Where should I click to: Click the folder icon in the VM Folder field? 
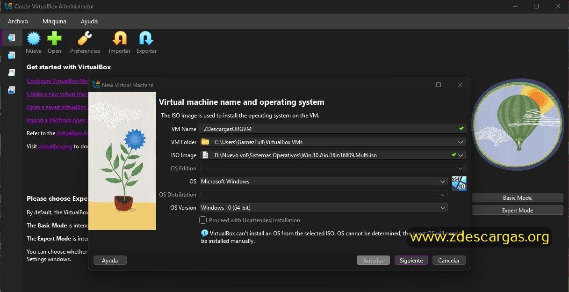pos(205,142)
